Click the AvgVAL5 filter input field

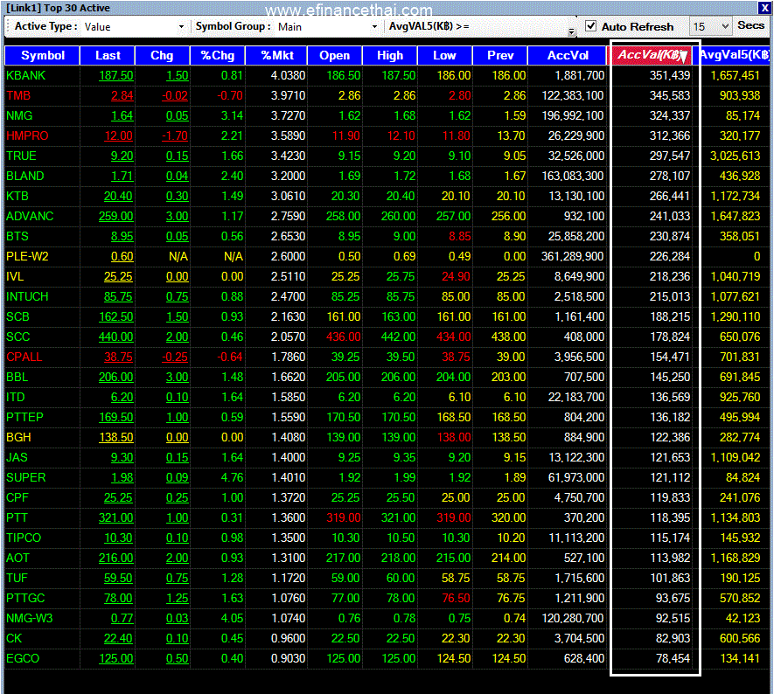pyautogui.click(x=520, y=26)
